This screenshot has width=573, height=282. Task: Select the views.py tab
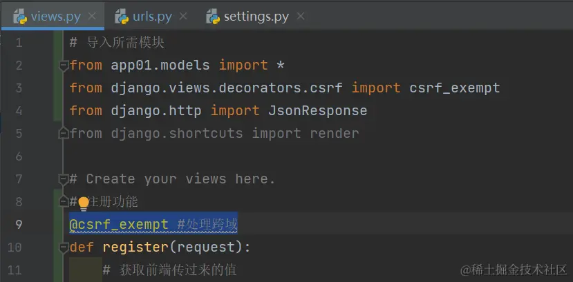pos(53,17)
